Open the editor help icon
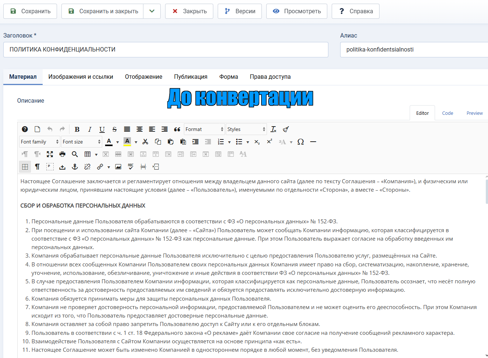 point(25,129)
